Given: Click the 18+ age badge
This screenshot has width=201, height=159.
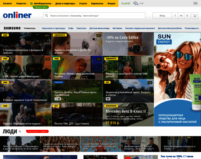Looking at the screenshot, I should coord(195,3).
